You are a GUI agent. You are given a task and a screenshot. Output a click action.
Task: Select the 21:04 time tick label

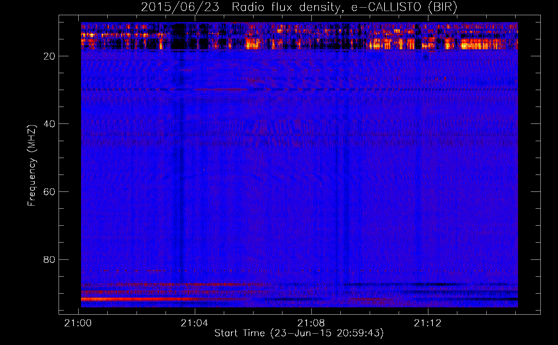(x=195, y=323)
